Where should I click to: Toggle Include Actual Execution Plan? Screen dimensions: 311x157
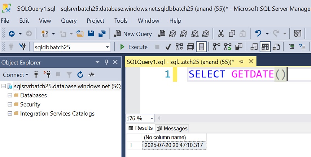click(x=216, y=47)
